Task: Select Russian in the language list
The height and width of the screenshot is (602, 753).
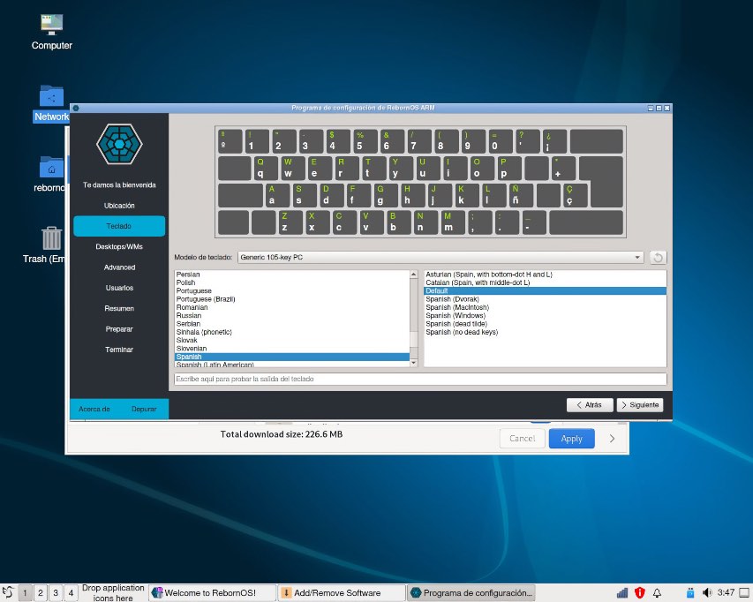Action: tap(292, 315)
